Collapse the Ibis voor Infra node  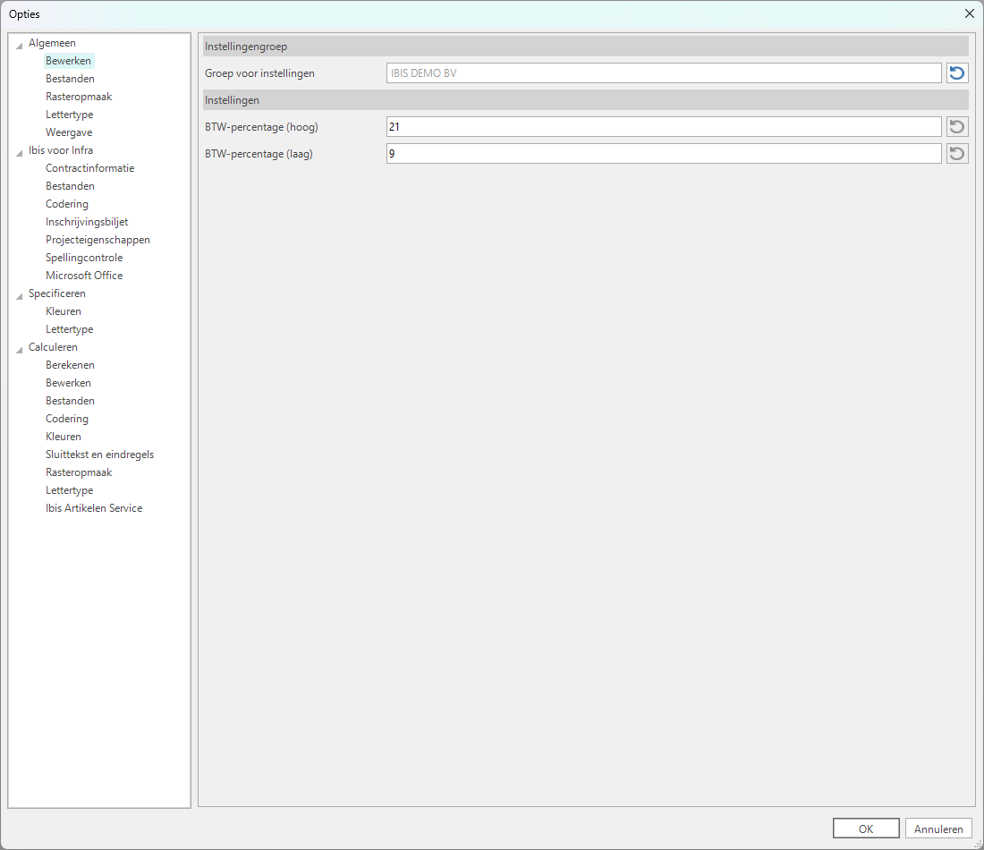pyautogui.click(x=20, y=151)
